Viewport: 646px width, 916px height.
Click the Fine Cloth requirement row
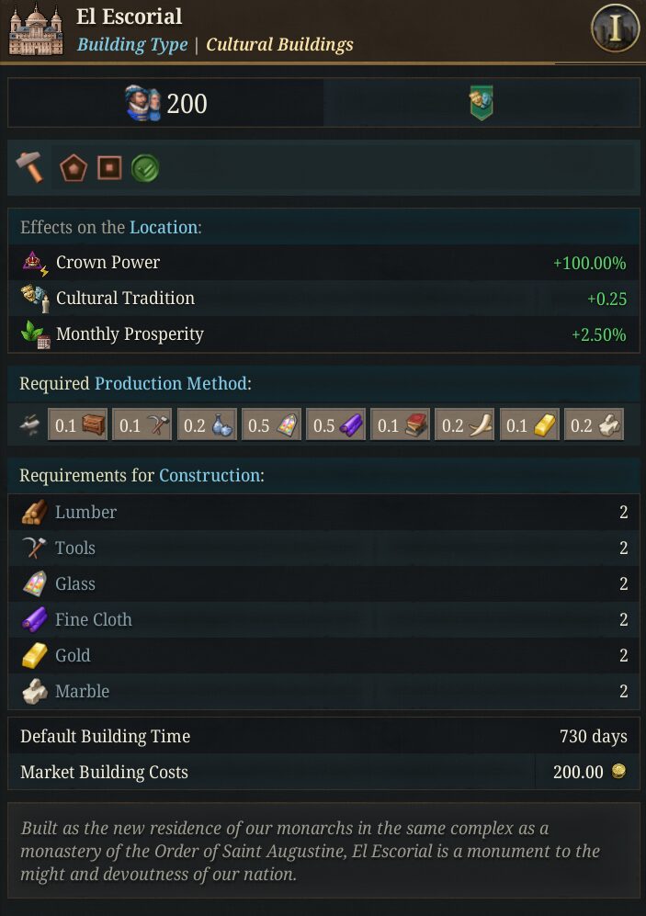coord(323,620)
